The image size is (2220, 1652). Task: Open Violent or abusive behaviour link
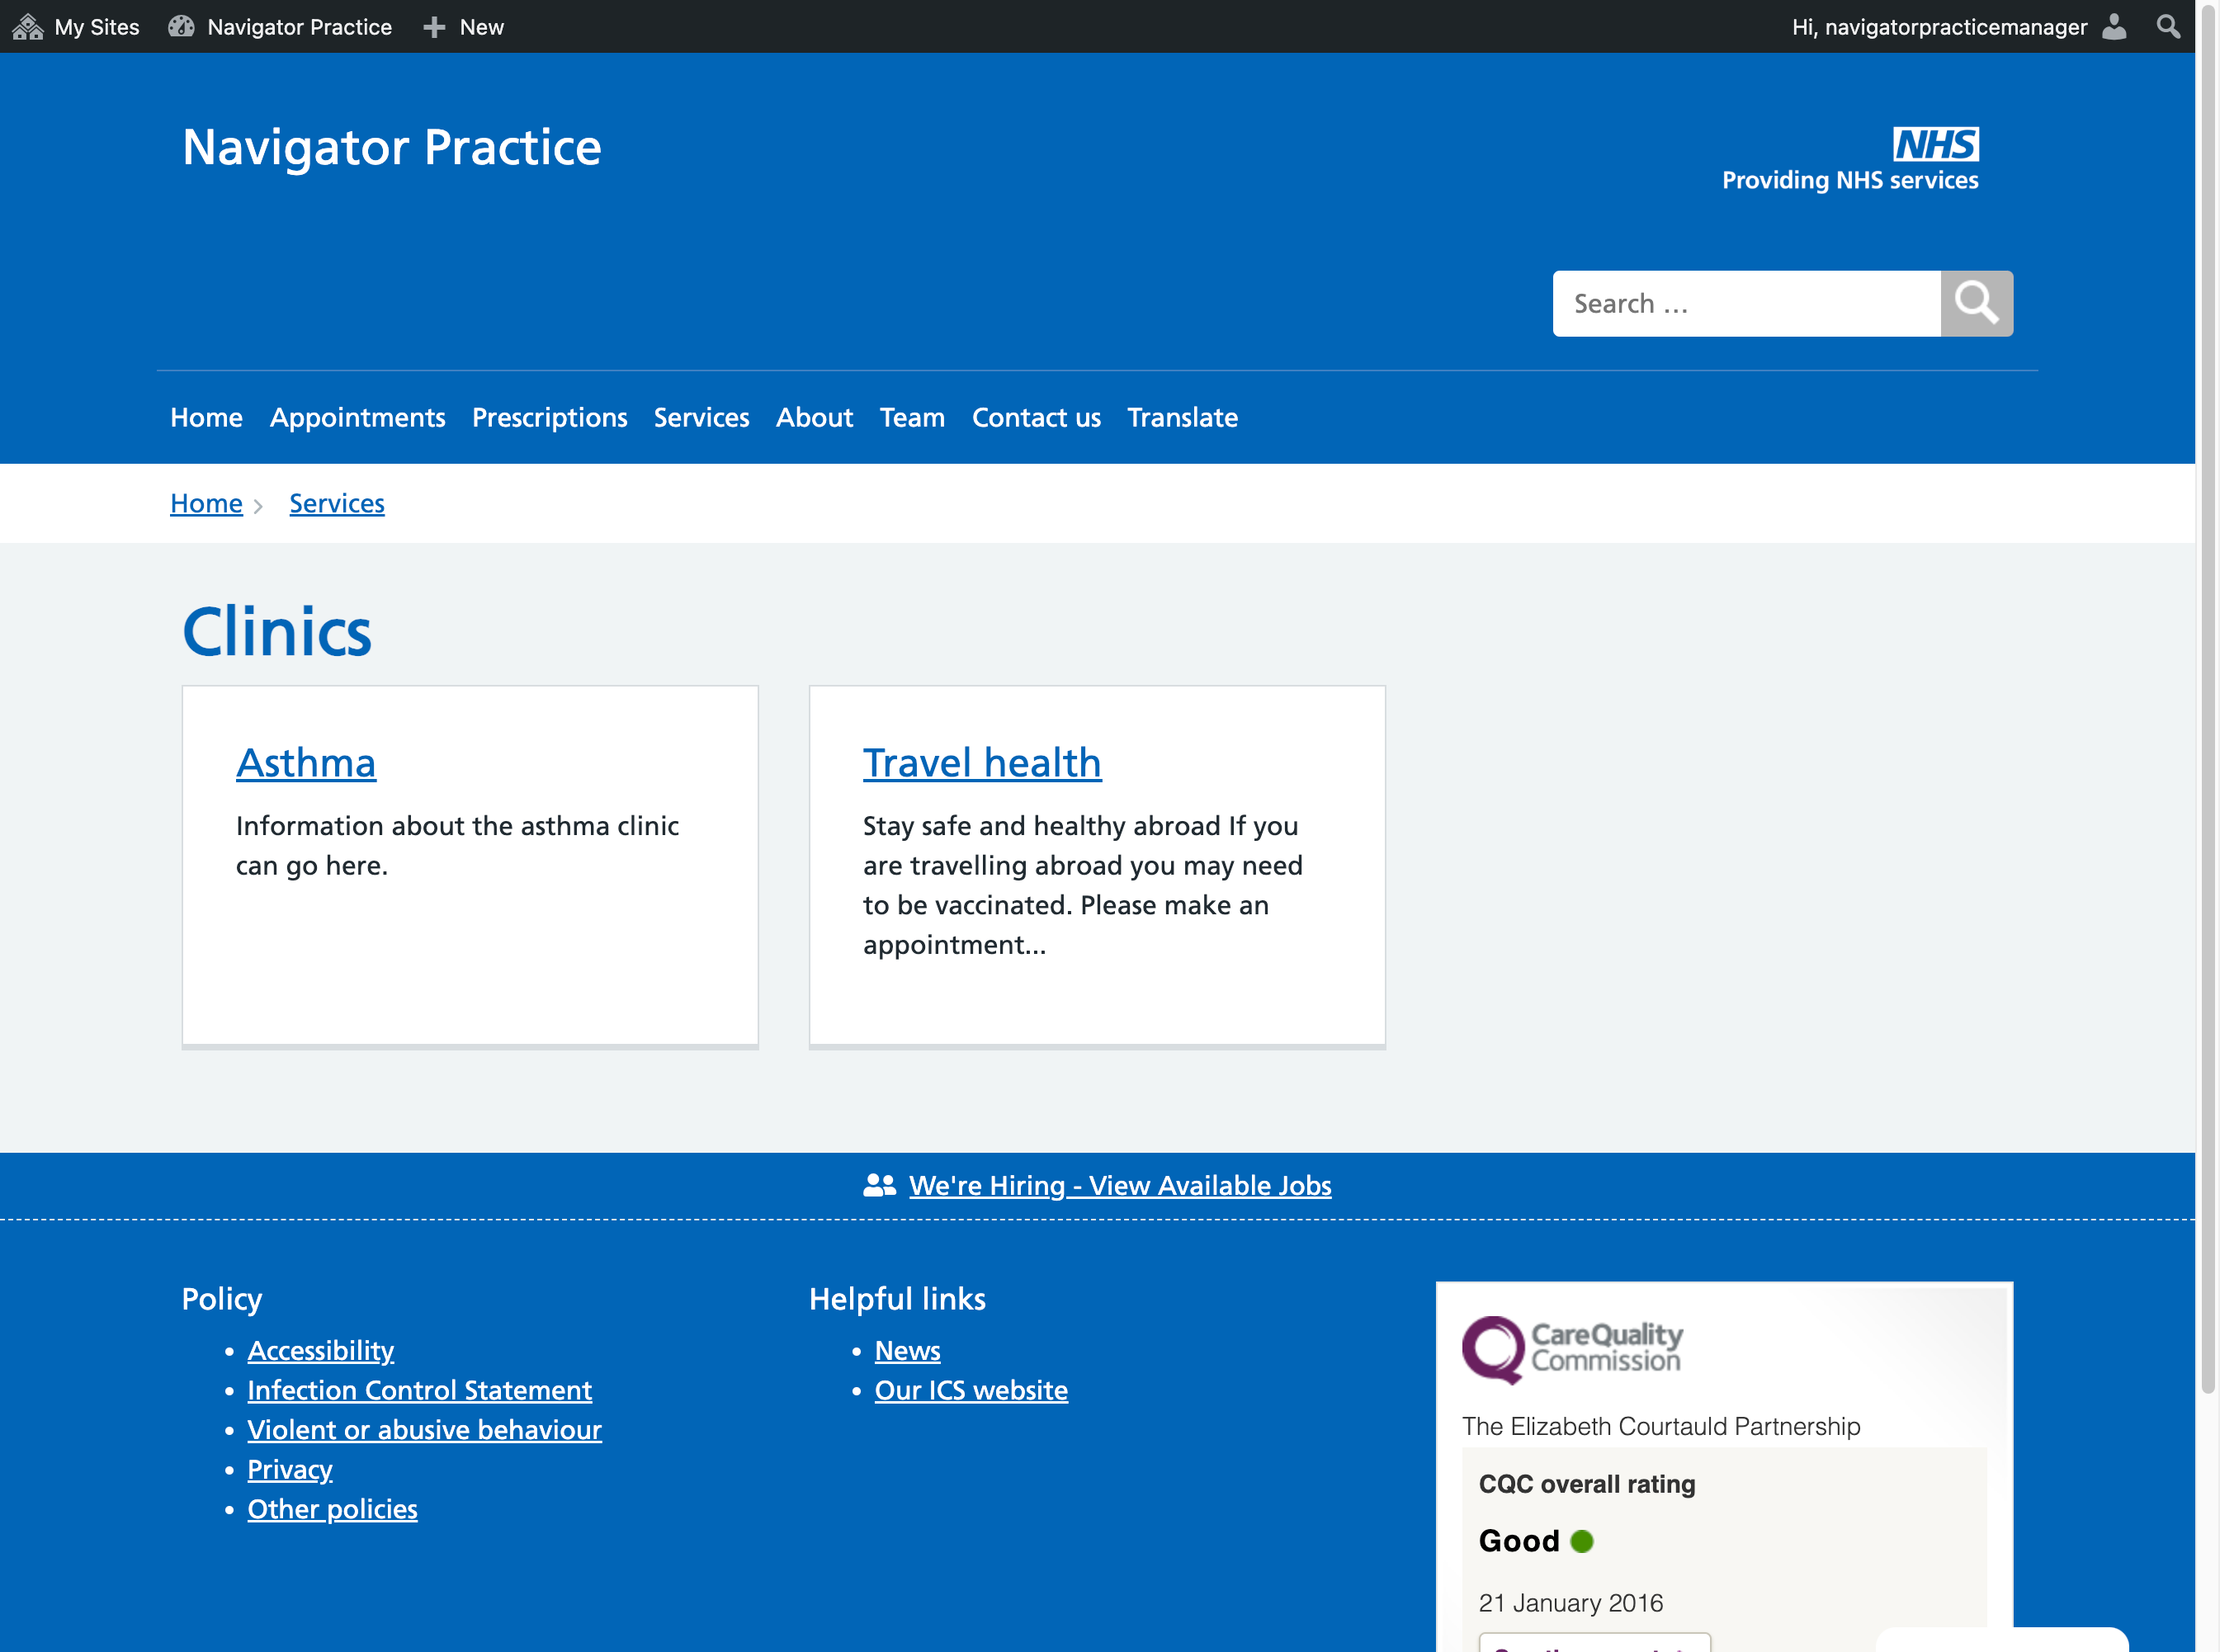[424, 1430]
